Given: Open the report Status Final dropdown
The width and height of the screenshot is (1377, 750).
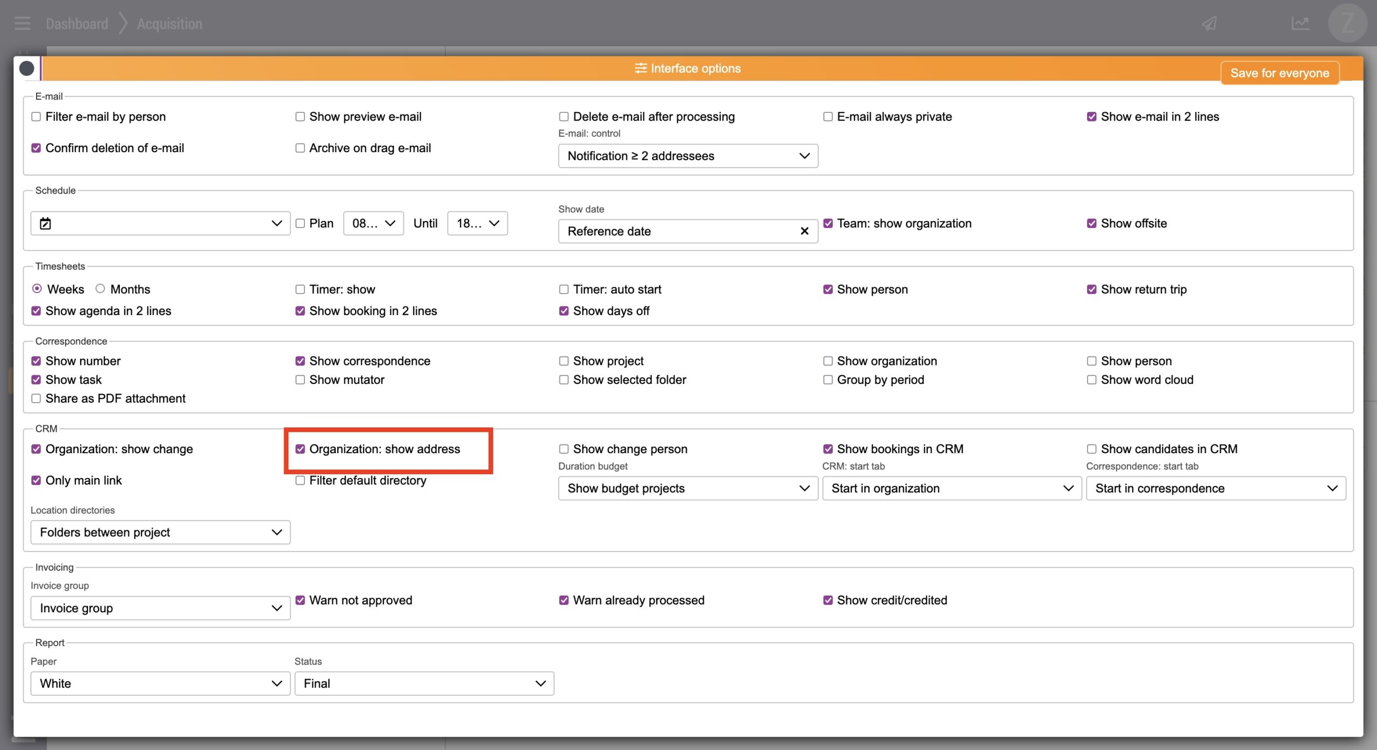Looking at the screenshot, I should point(424,683).
